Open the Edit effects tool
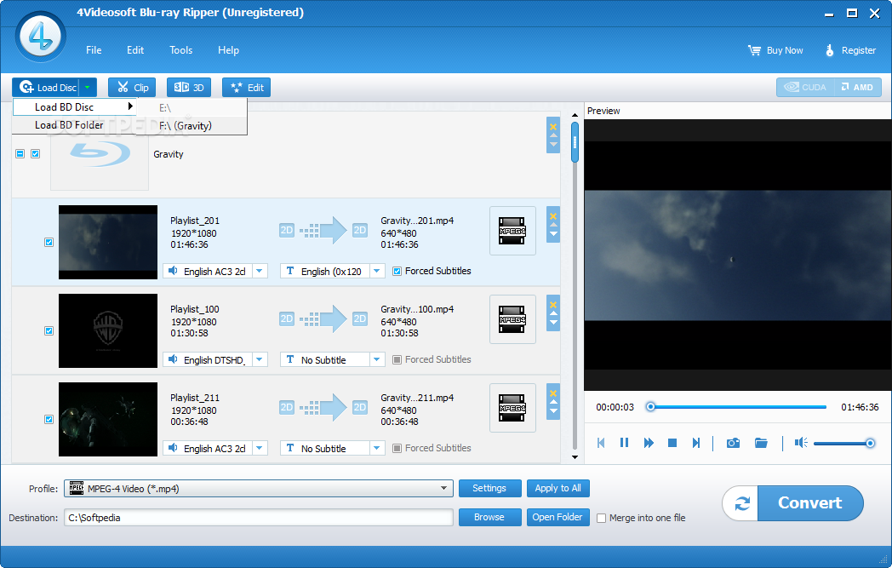The height and width of the screenshot is (568, 892). (x=246, y=87)
